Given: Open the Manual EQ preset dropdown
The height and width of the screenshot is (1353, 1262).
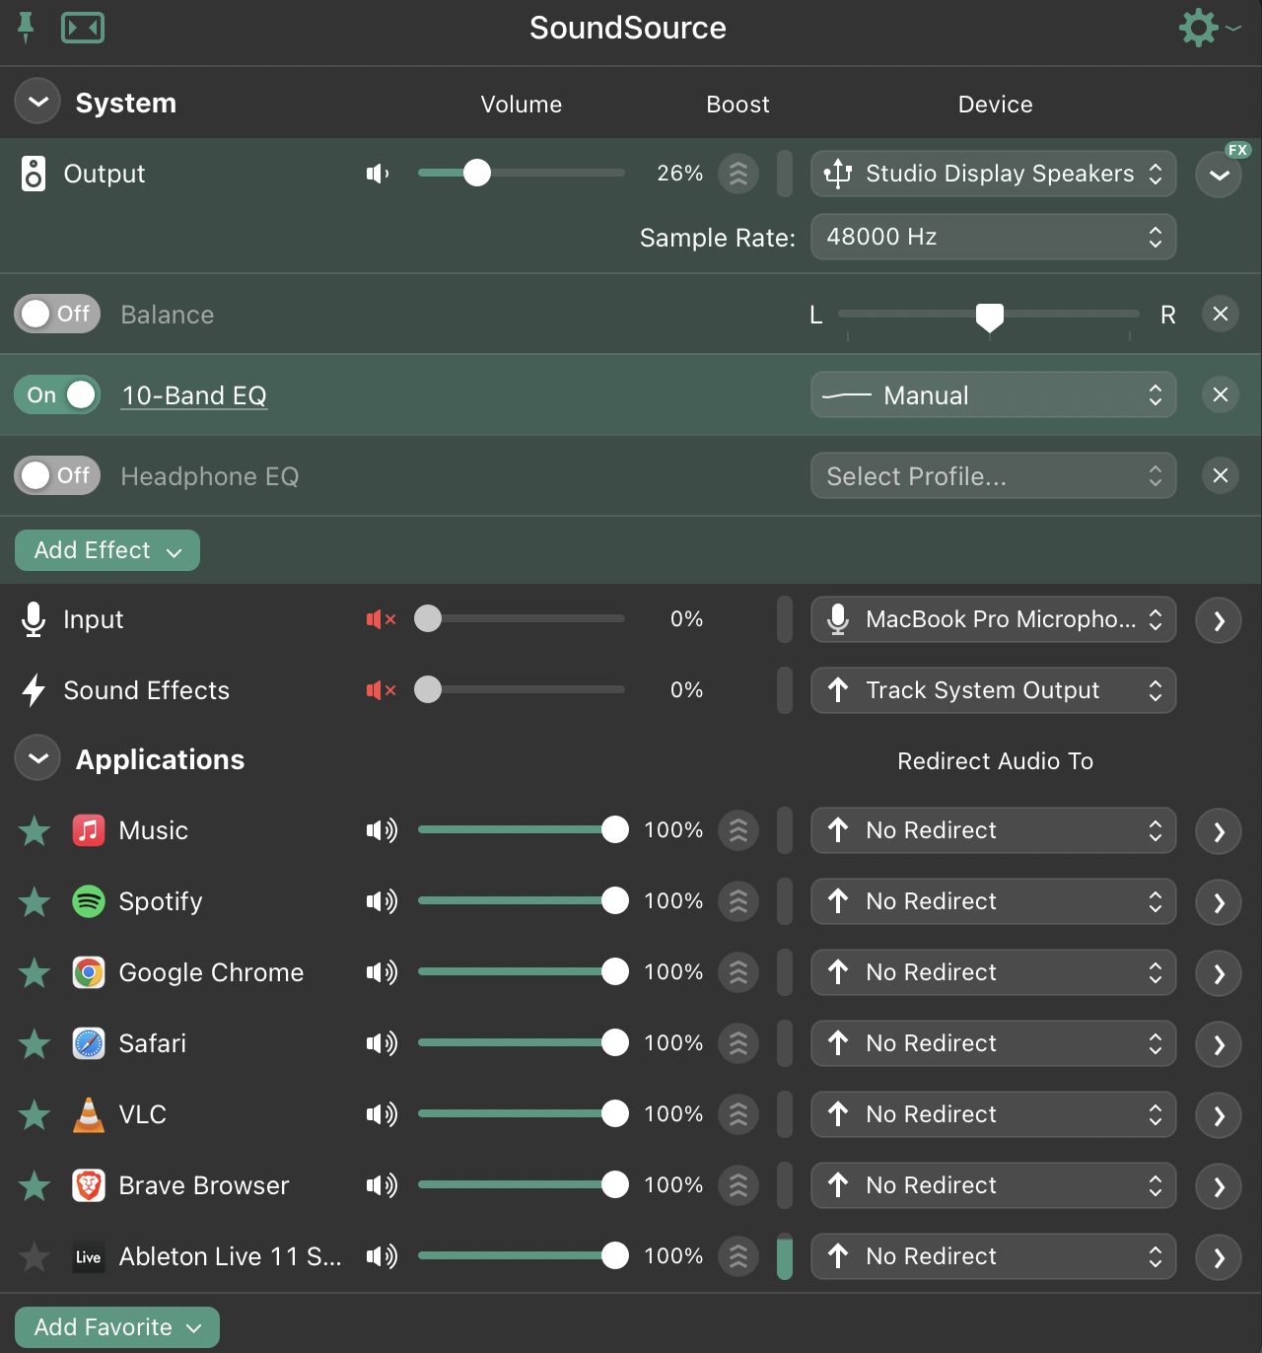Looking at the screenshot, I should [x=994, y=394].
